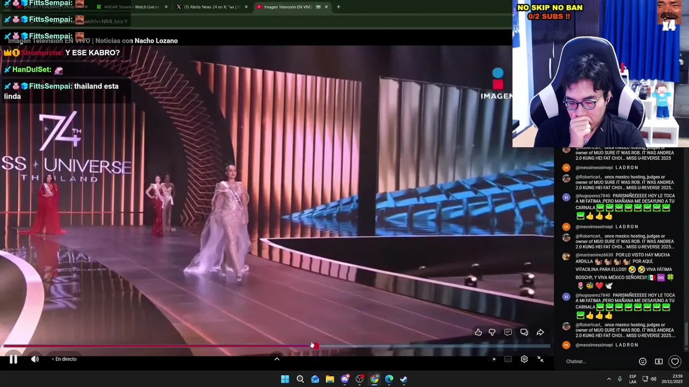
Task: Expand the chevron up arrow under the video
Action: [277, 359]
